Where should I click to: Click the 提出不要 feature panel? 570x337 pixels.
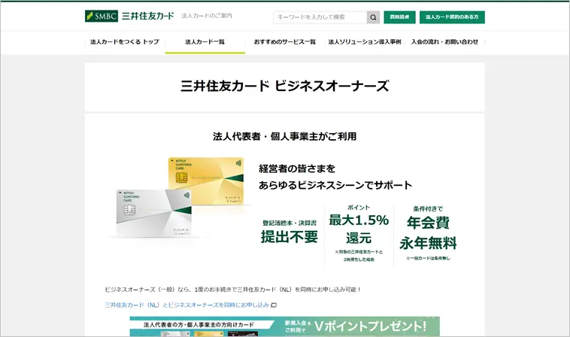pos(290,232)
